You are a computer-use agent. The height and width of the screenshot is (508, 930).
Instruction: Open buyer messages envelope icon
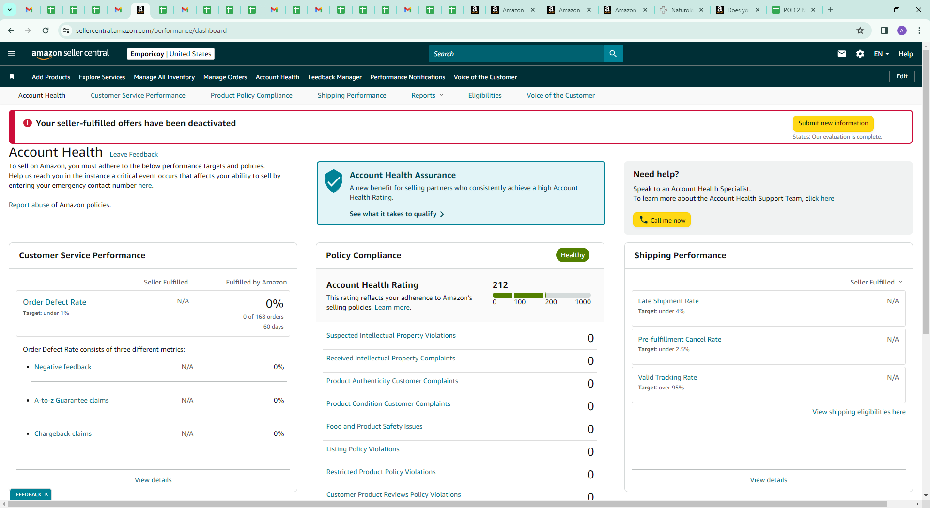[842, 54]
